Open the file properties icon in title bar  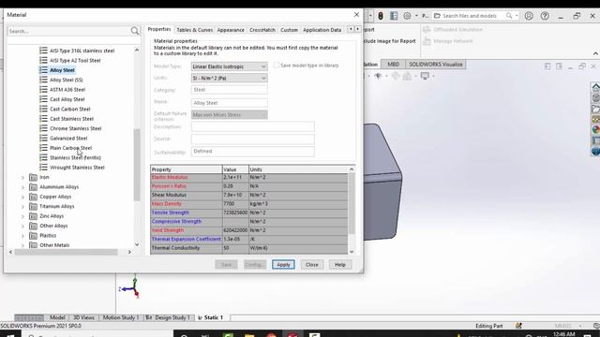394,16
